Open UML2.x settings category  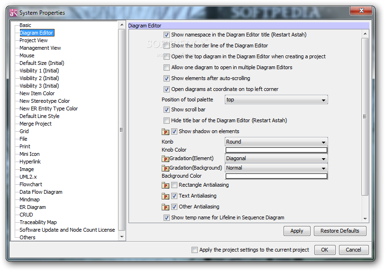[x=28, y=177]
